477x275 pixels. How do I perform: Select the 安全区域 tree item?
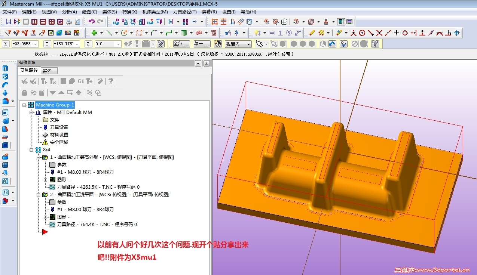point(59,142)
